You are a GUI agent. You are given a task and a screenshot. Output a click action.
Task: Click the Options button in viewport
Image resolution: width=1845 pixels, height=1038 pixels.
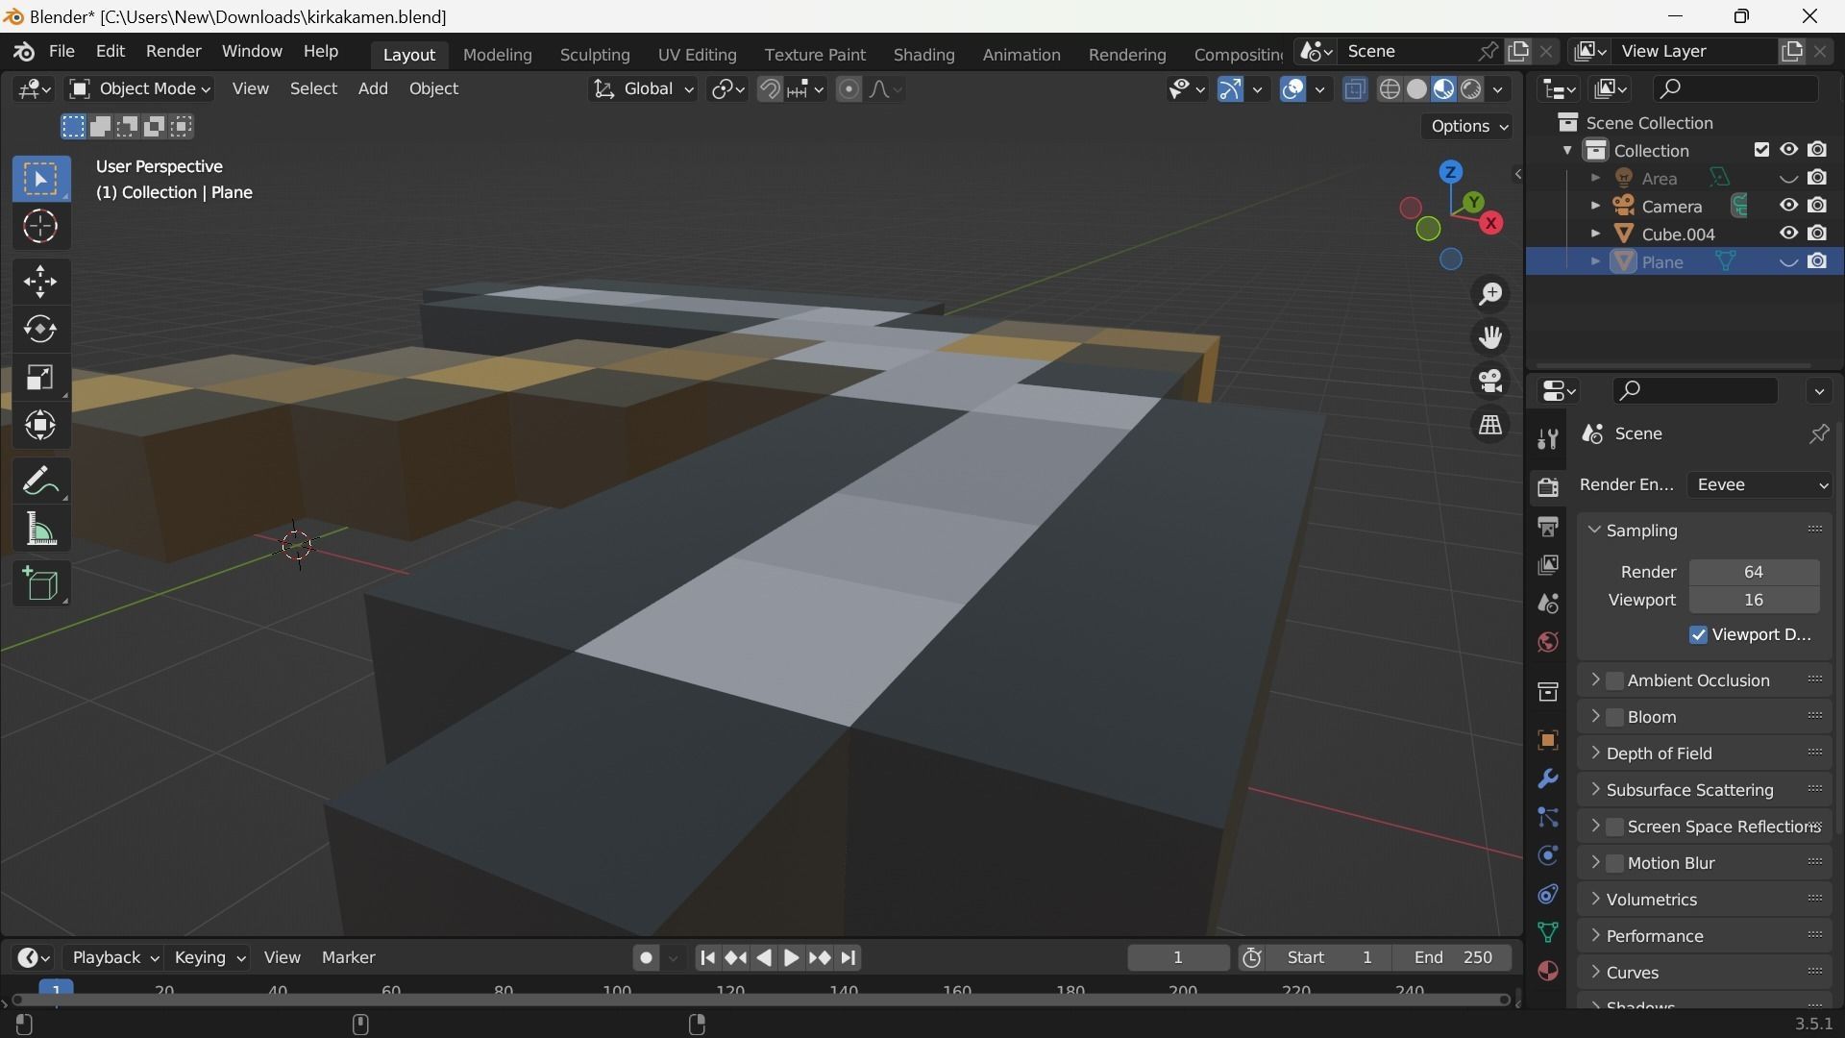tap(1467, 127)
